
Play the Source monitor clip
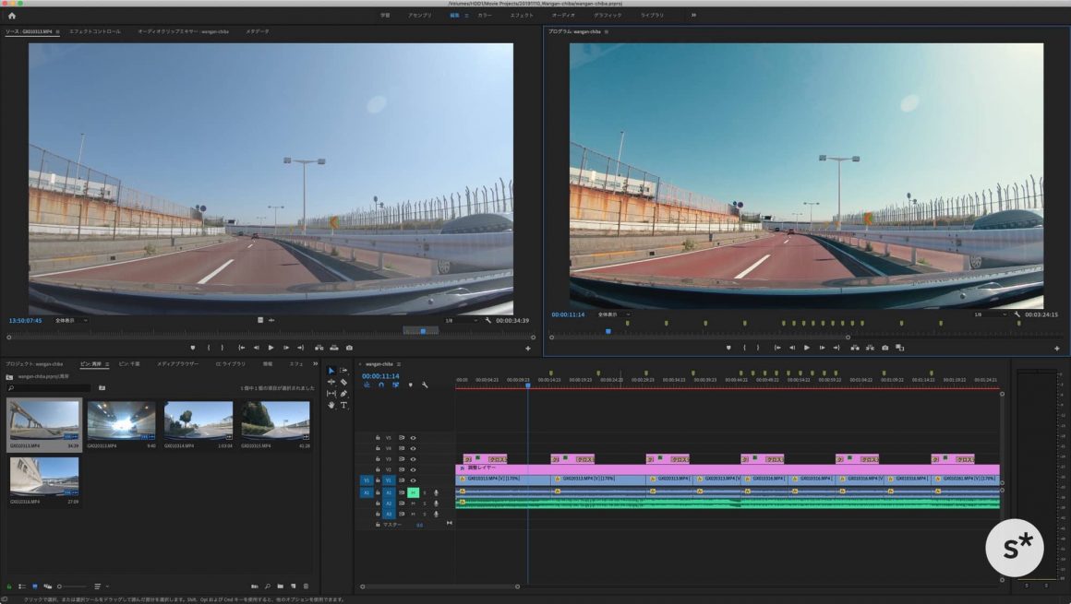(x=271, y=348)
